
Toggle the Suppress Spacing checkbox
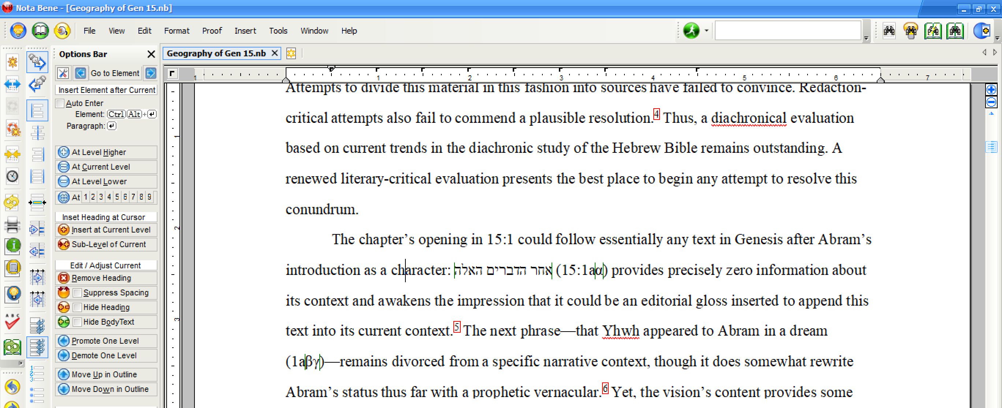pyautogui.click(x=77, y=293)
